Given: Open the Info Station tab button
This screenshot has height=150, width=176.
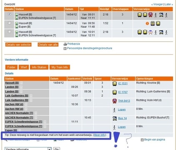Looking at the screenshot, I should (x=39, y=67).
